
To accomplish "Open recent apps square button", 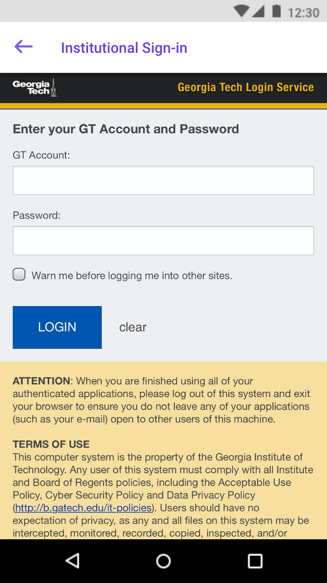I will coord(255,561).
